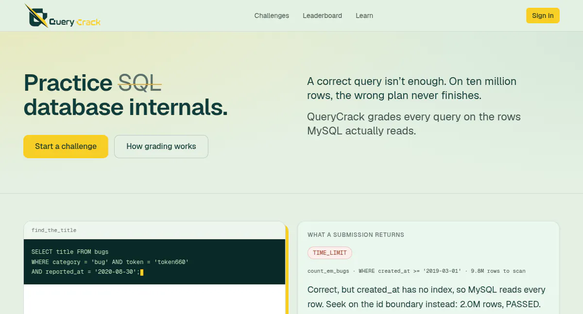Click the 'Correct, but created_at has no index' text
The image size is (583, 314).
pos(427,297)
